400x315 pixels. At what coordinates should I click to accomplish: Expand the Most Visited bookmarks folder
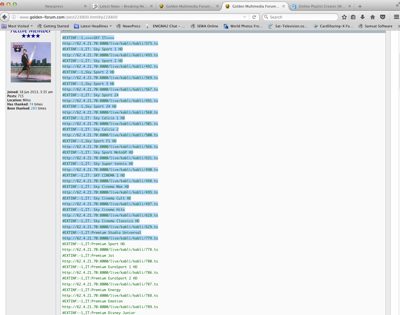tap(17, 26)
